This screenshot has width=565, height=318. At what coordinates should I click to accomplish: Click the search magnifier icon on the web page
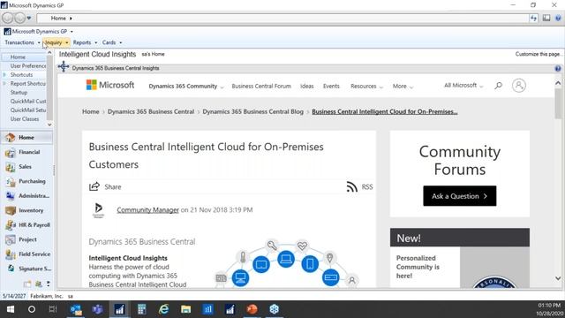point(498,86)
